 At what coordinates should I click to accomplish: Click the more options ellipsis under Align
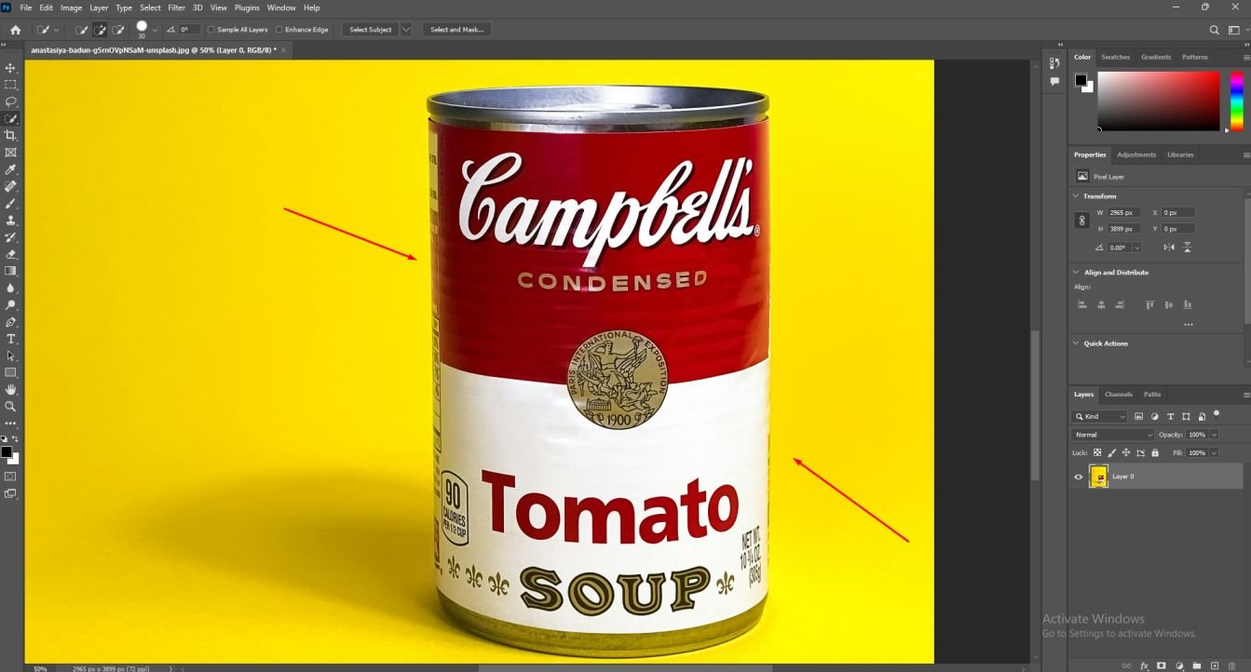tap(1188, 324)
